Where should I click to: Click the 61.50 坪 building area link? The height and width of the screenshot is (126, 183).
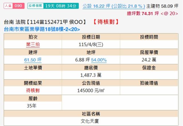(33, 60)
